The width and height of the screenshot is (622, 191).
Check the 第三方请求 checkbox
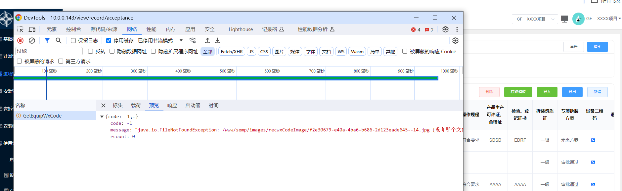point(61,61)
